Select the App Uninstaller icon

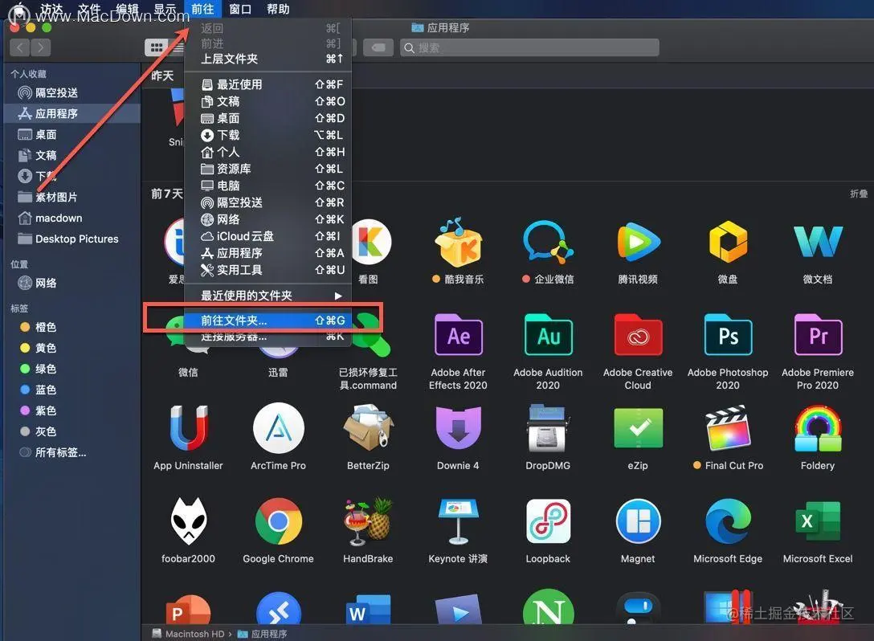click(189, 428)
